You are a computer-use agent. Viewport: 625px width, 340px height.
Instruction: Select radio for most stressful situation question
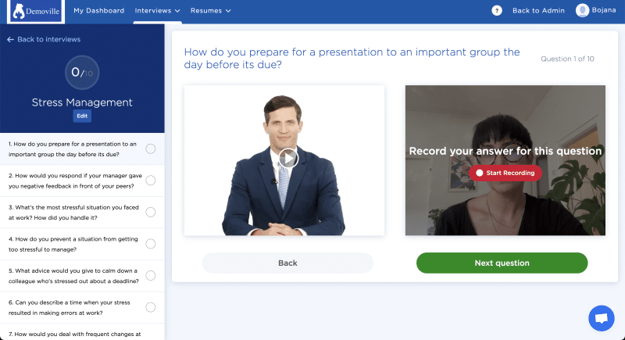(x=151, y=212)
